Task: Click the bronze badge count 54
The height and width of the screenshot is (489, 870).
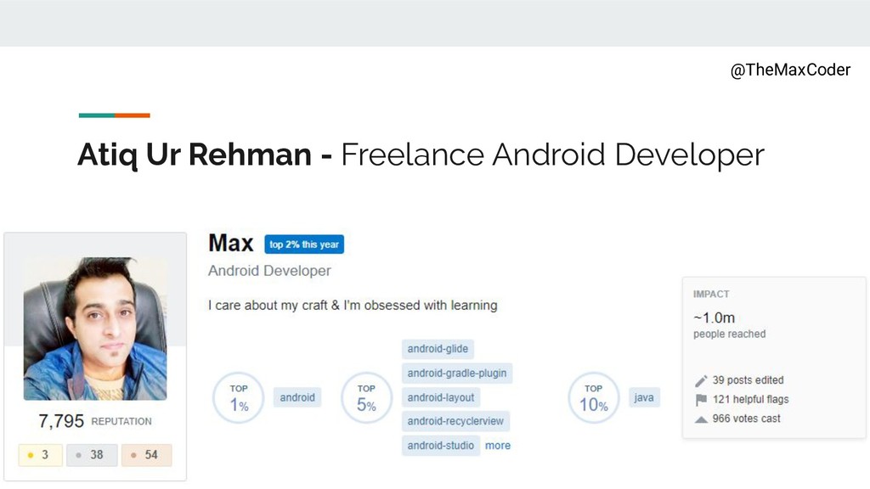Action: coord(146,455)
